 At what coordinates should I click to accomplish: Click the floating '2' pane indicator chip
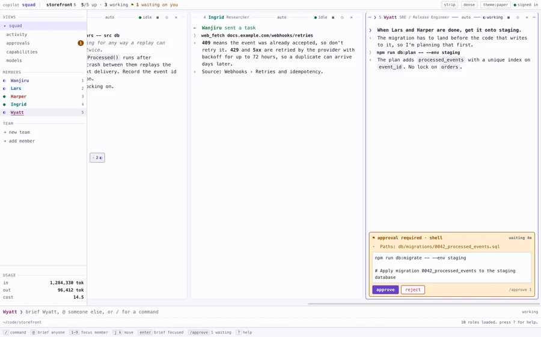[97, 158]
